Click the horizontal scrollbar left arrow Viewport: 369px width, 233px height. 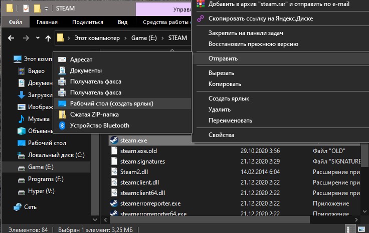point(105,220)
